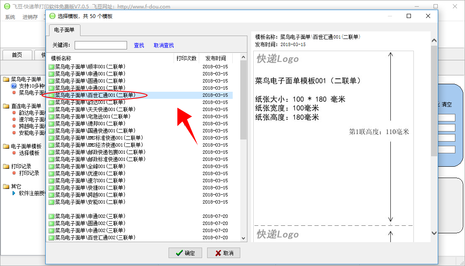Viewport: 465px width, 266px height.
Task: Select the 速尔001(二联单) template row
Action: click(x=140, y=181)
